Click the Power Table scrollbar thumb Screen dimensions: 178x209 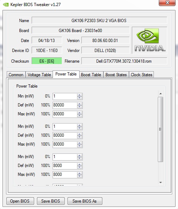pos(161,129)
